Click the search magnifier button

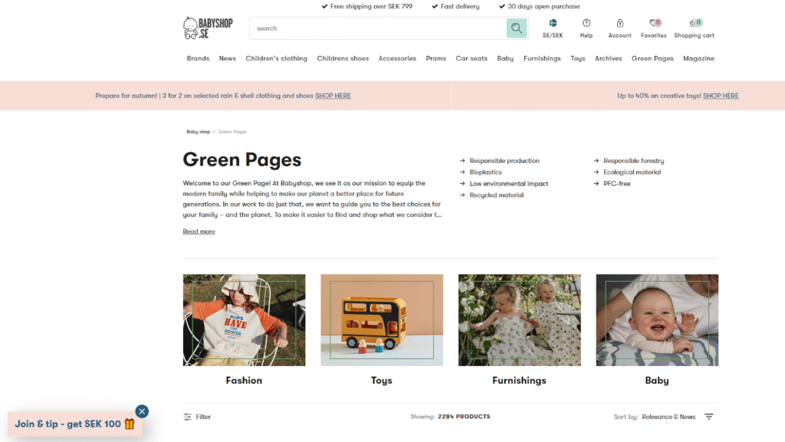[516, 28]
